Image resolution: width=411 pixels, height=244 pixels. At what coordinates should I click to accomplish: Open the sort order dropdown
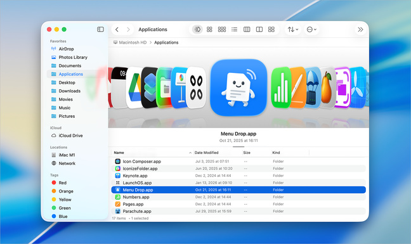pyautogui.click(x=293, y=29)
